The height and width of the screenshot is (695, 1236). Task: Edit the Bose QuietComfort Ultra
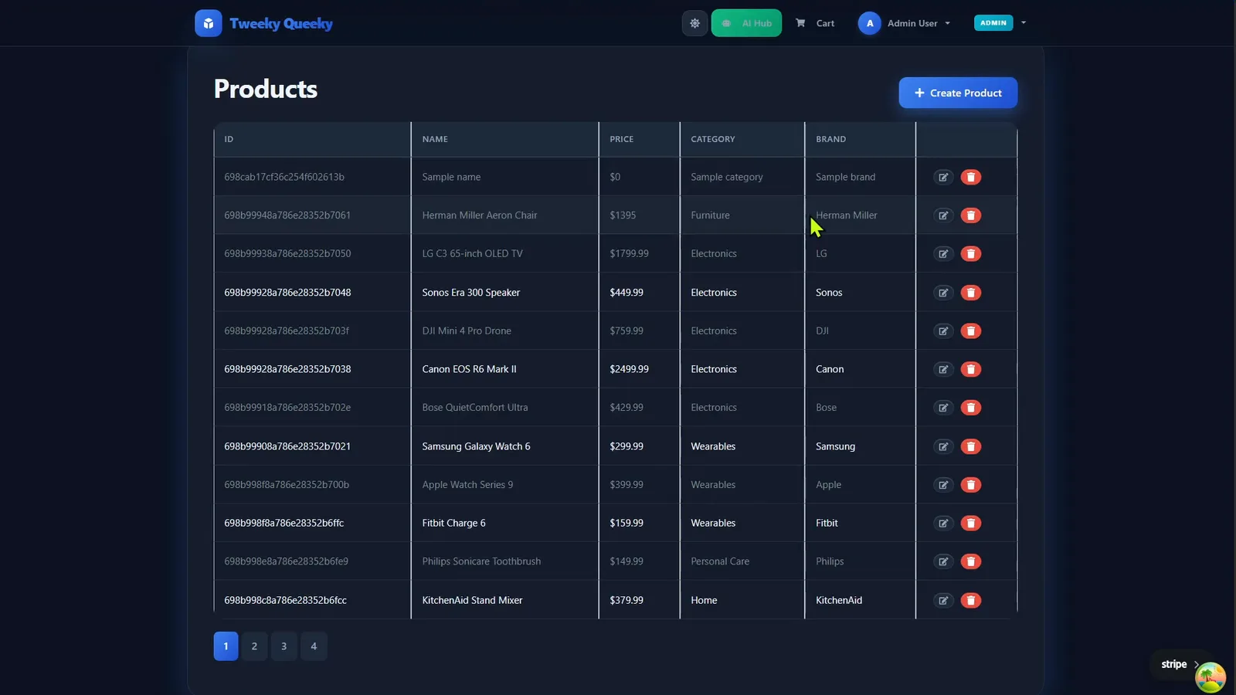coord(943,408)
